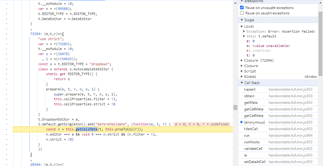The image size is (323, 166).
Task: Enable Pause on caught exceptions checkbox
Action: click(x=242, y=13)
